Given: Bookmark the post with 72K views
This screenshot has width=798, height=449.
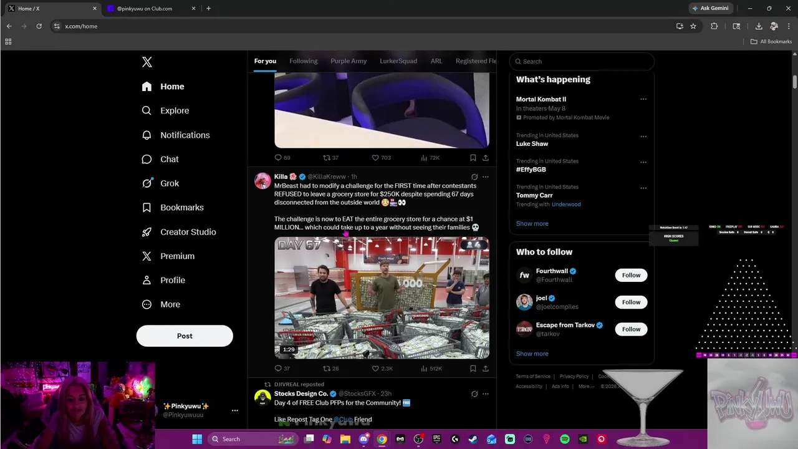Looking at the screenshot, I should pos(473,158).
